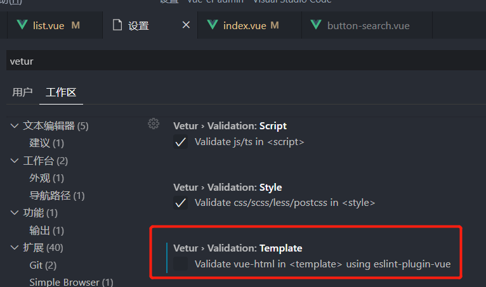Screen dimensions: 486x287
Task: Select 外观 (1) in settings tree
Action: click(46, 178)
